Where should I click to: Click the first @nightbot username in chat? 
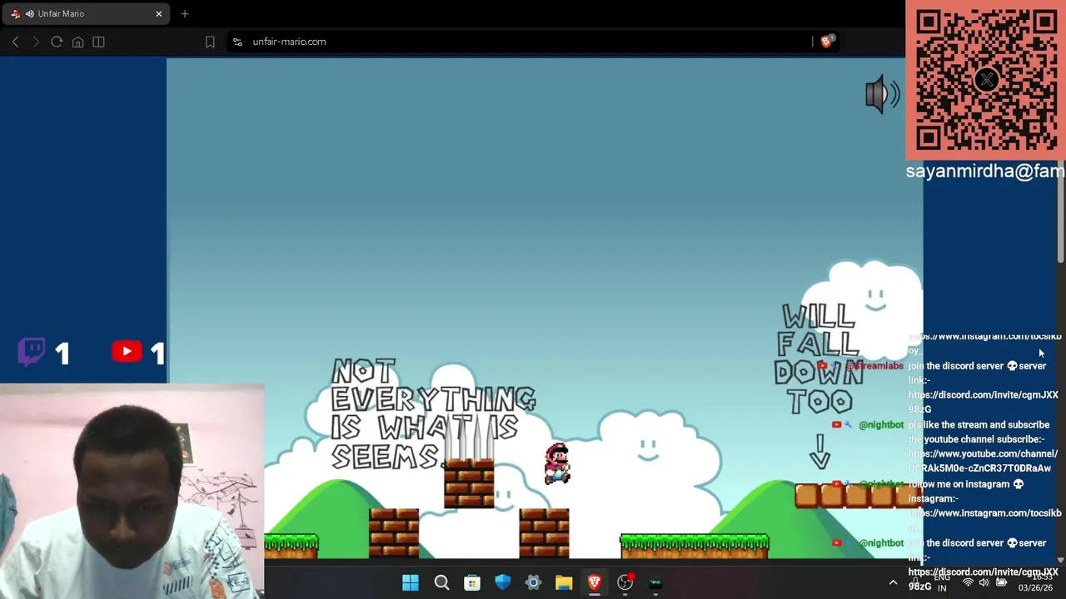click(x=881, y=425)
